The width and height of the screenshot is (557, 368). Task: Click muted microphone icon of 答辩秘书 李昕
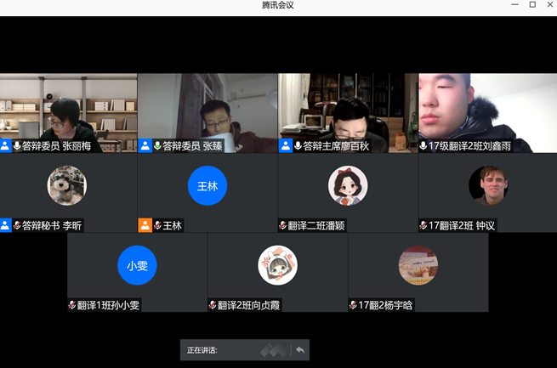tap(17, 225)
